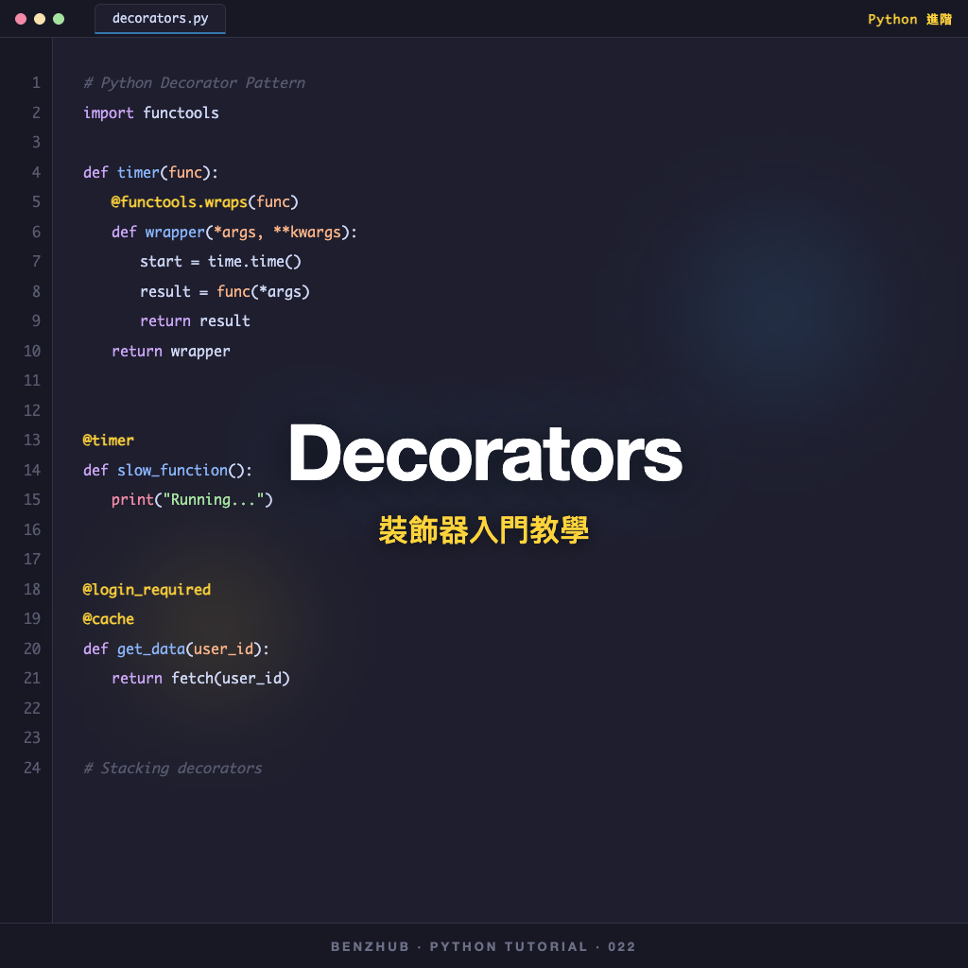Click line number 4 in gutter
Image resolution: width=968 pixels, height=968 pixels.
pyautogui.click(x=36, y=172)
